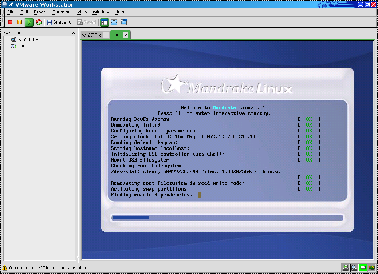Viewport: 378px width, 274px height.
Task: Toggle the Favorites sidebar view icon
Action: 105,23
